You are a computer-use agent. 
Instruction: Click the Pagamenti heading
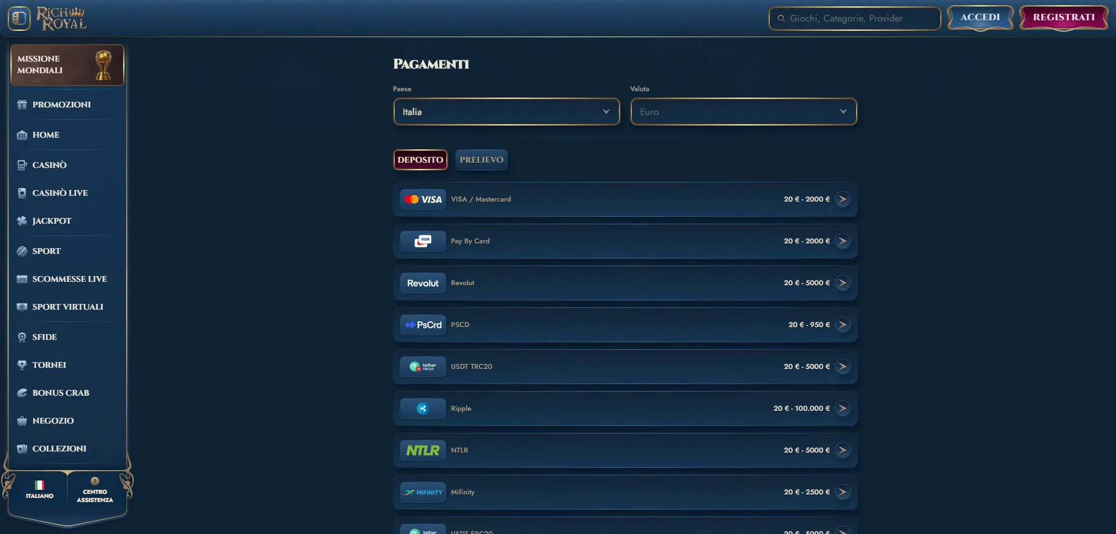click(431, 64)
